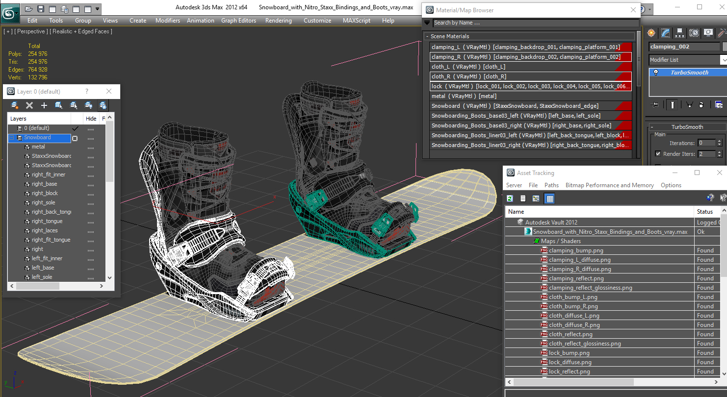Click Delete Layers X icon
Screen dimensions: 727x397
29,105
